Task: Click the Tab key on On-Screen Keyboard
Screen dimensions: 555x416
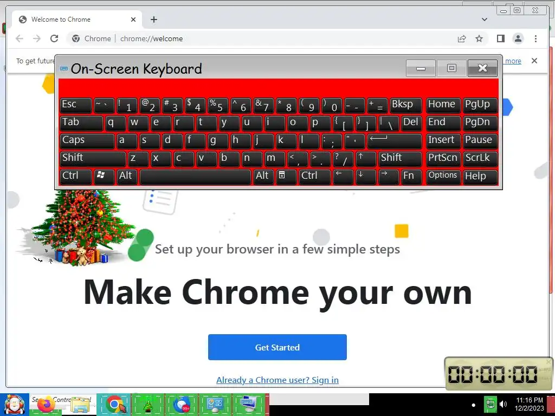Action: 81,123
